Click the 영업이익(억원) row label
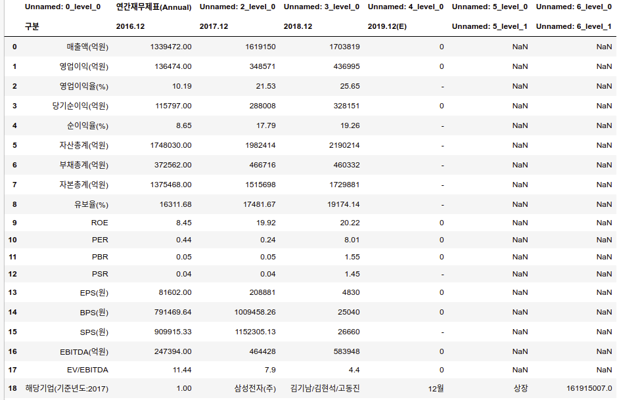 click(84, 66)
